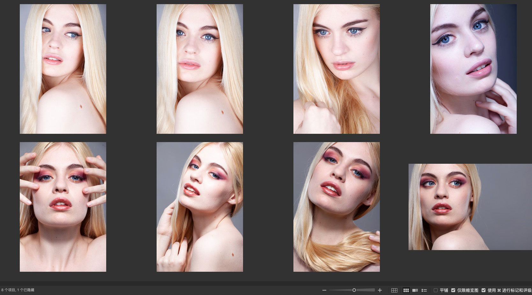Click the plus button to enlarge thumbnails
The height and width of the screenshot is (295, 532).
(x=380, y=290)
